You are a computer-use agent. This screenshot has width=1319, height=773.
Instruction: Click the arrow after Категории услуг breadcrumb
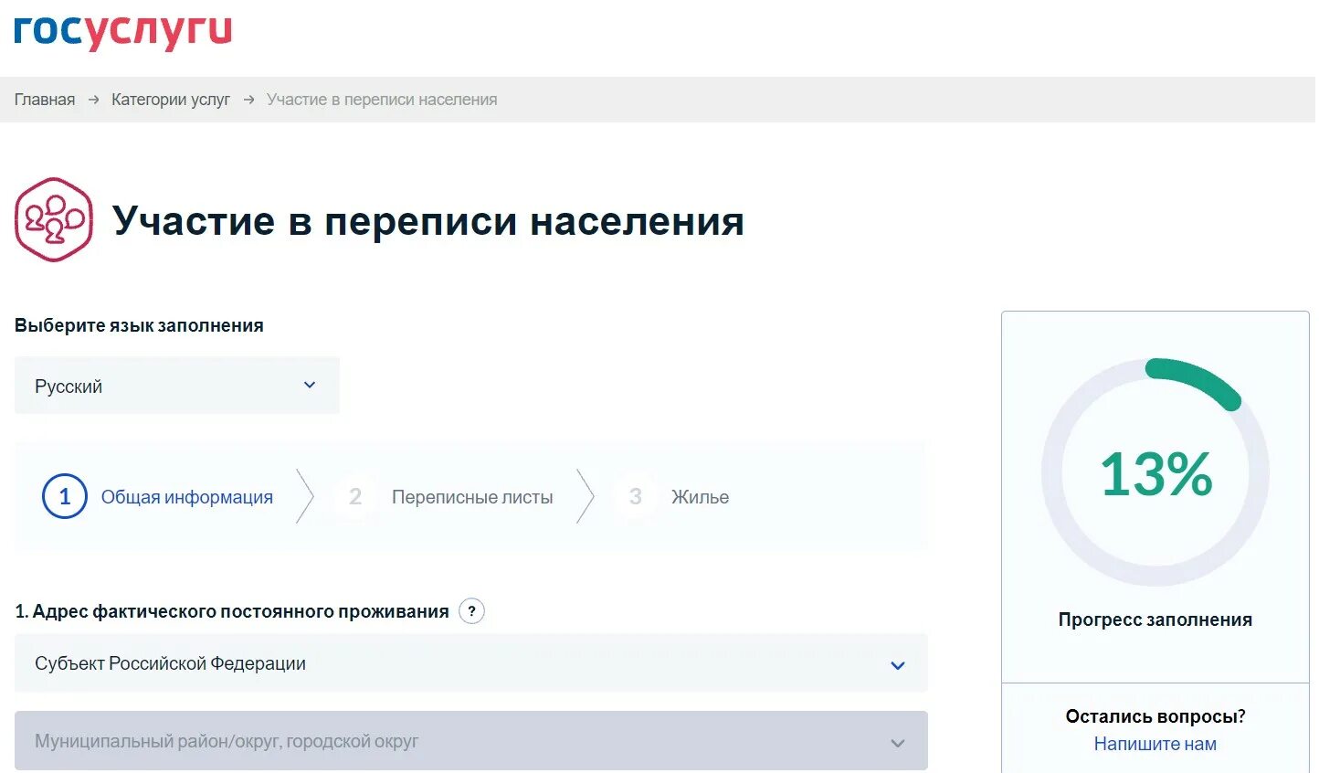tap(248, 100)
